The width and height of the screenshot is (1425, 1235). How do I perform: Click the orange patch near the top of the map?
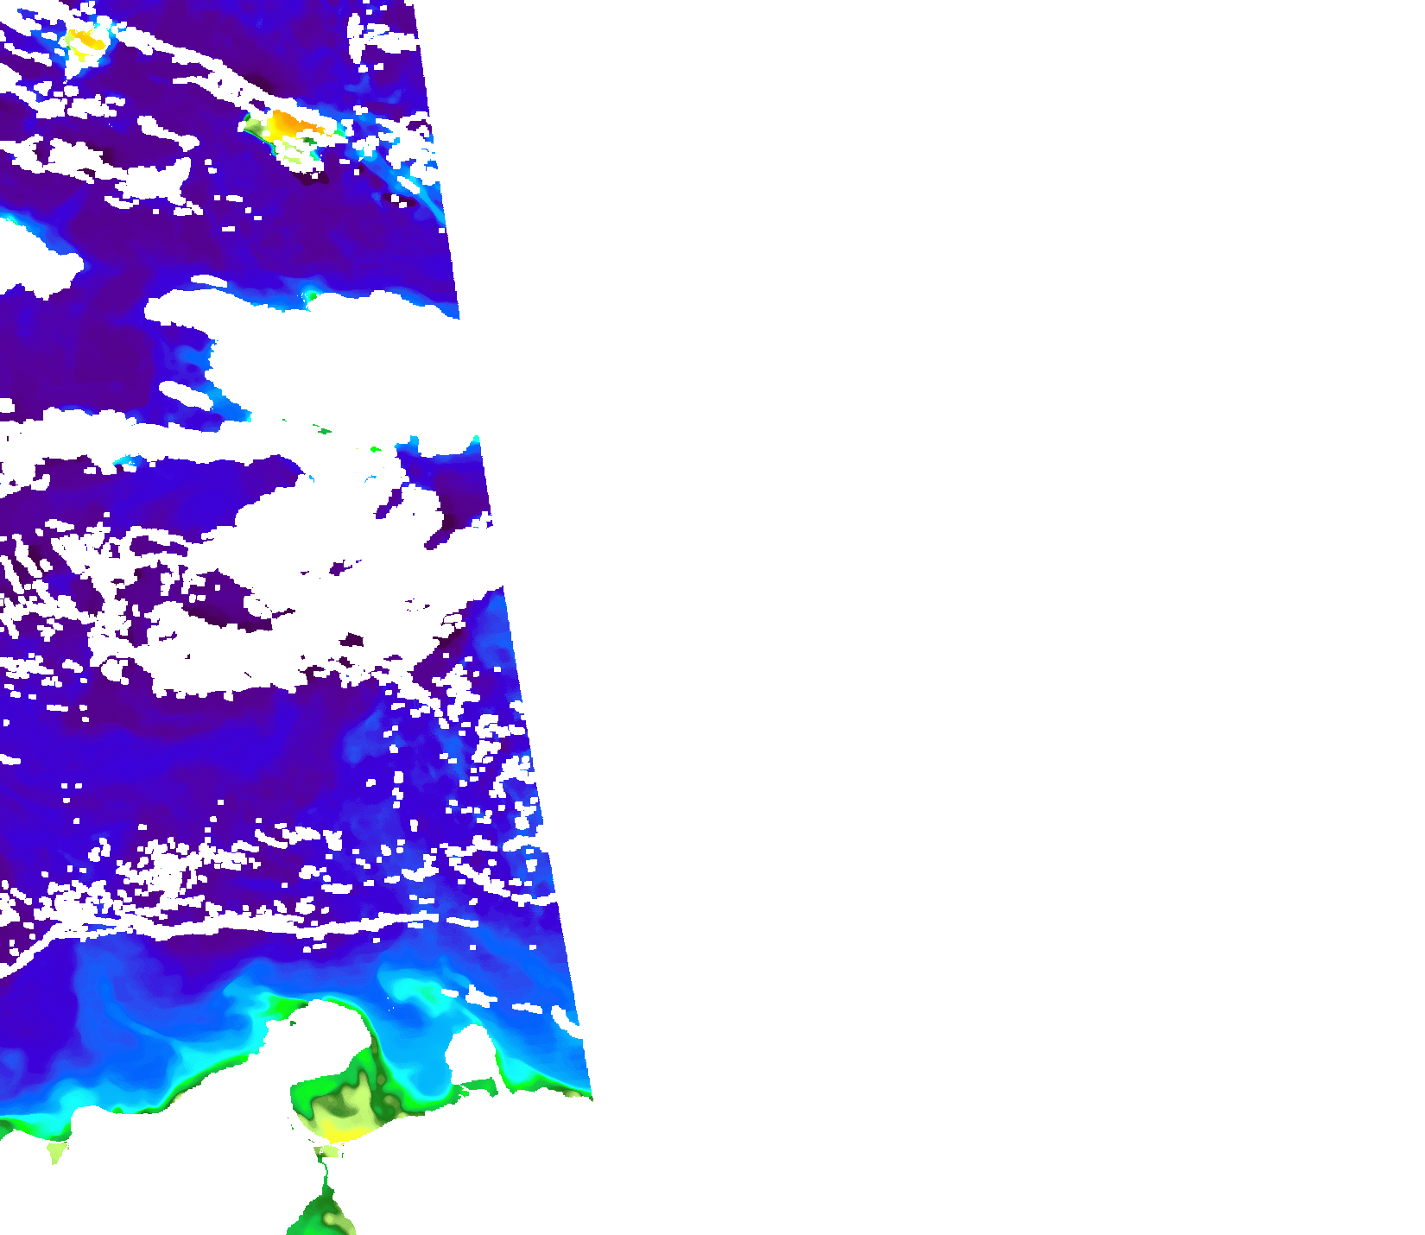pyautogui.click(x=292, y=126)
